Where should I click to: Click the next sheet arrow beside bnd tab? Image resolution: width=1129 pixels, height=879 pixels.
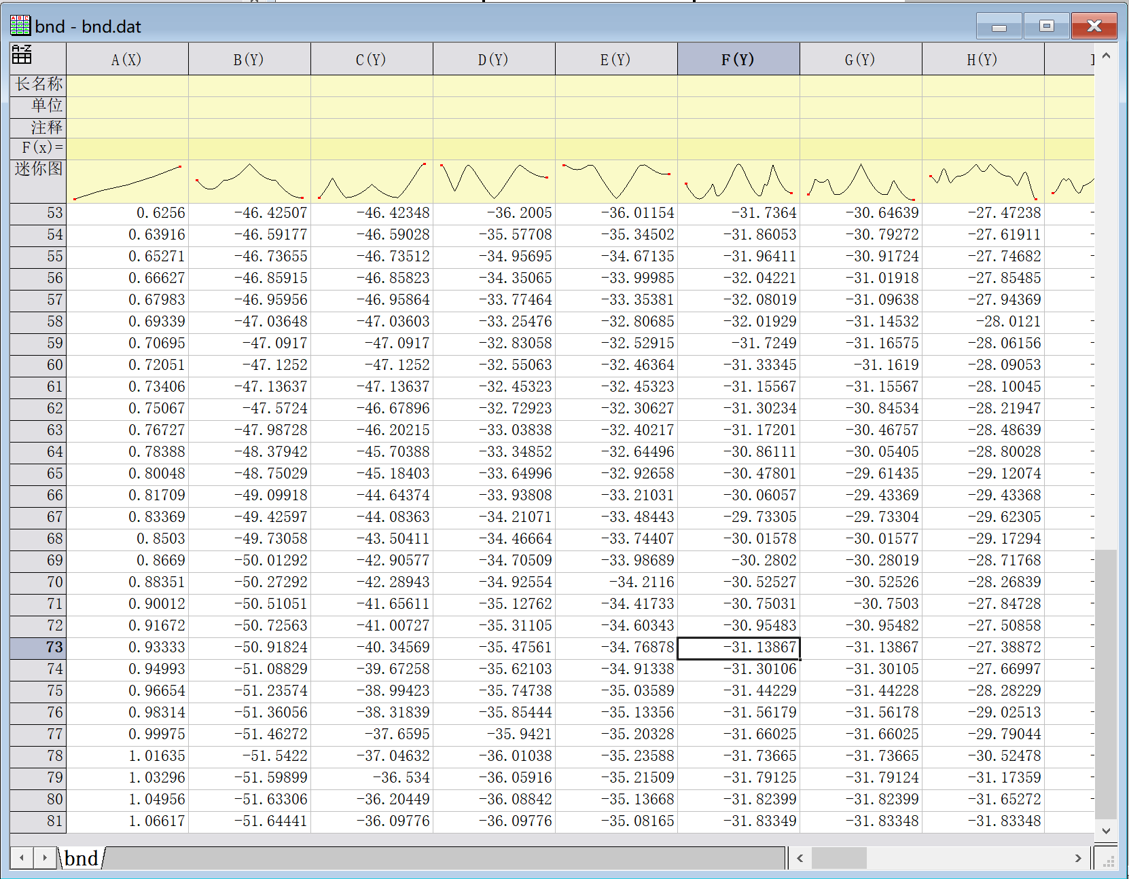point(45,858)
